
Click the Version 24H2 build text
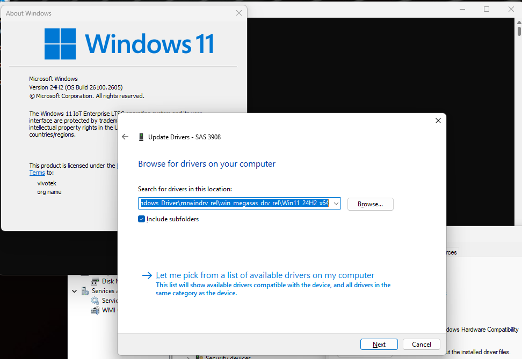76,87
